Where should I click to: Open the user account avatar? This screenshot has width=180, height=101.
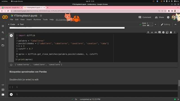174,17
